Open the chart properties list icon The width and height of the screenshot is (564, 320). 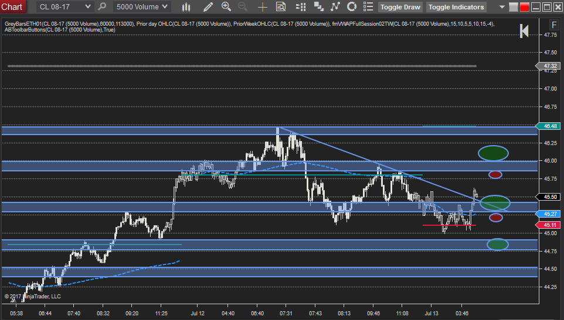point(368,6)
